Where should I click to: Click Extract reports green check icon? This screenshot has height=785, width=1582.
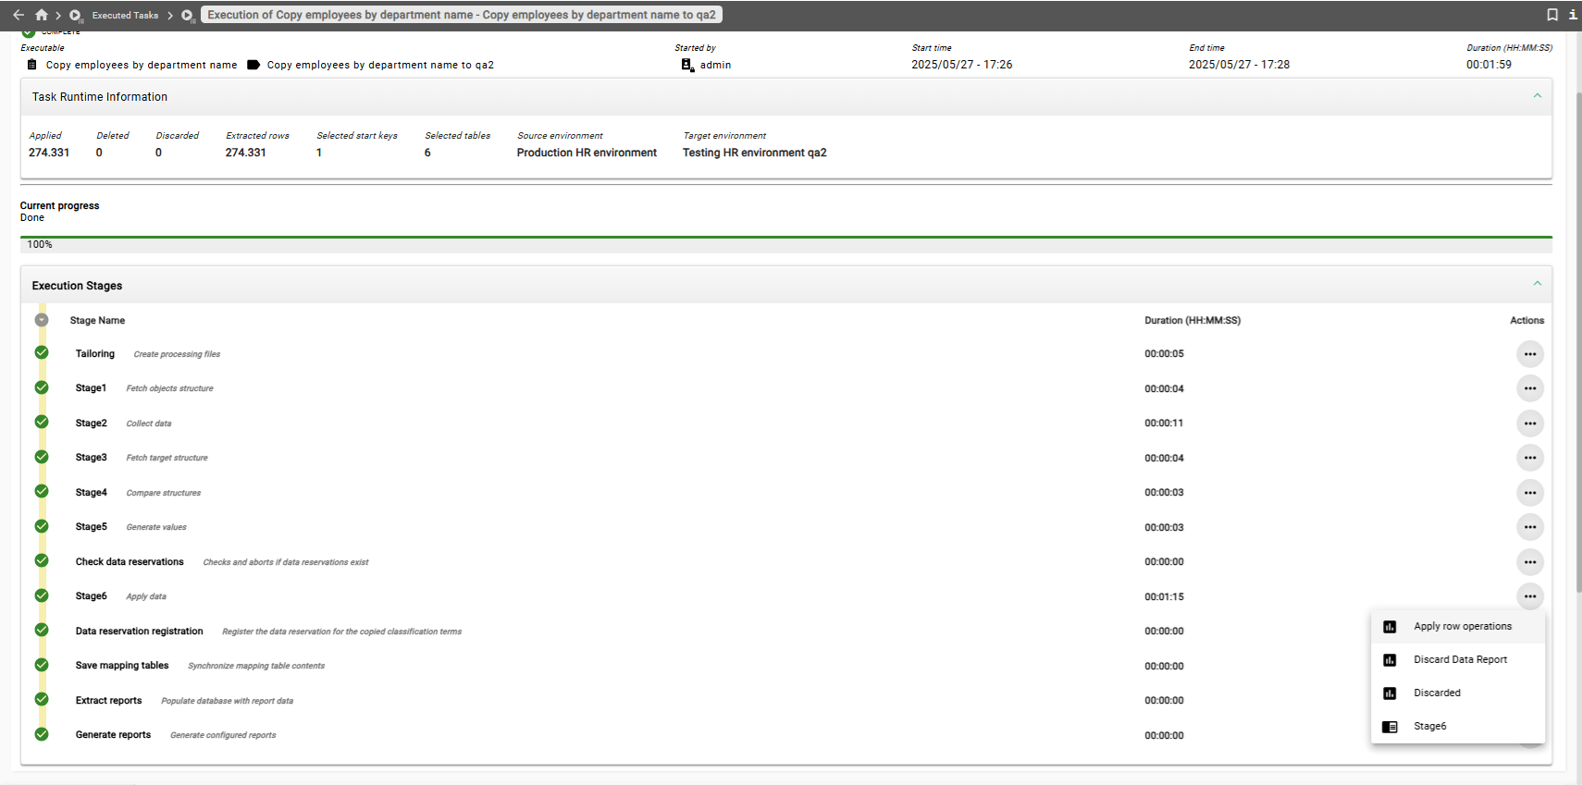pyautogui.click(x=42, y=699)
